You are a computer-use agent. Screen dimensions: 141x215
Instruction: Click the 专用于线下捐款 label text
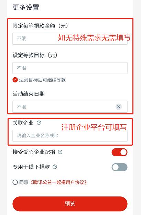pyautogui.click(x=31, y=167)
